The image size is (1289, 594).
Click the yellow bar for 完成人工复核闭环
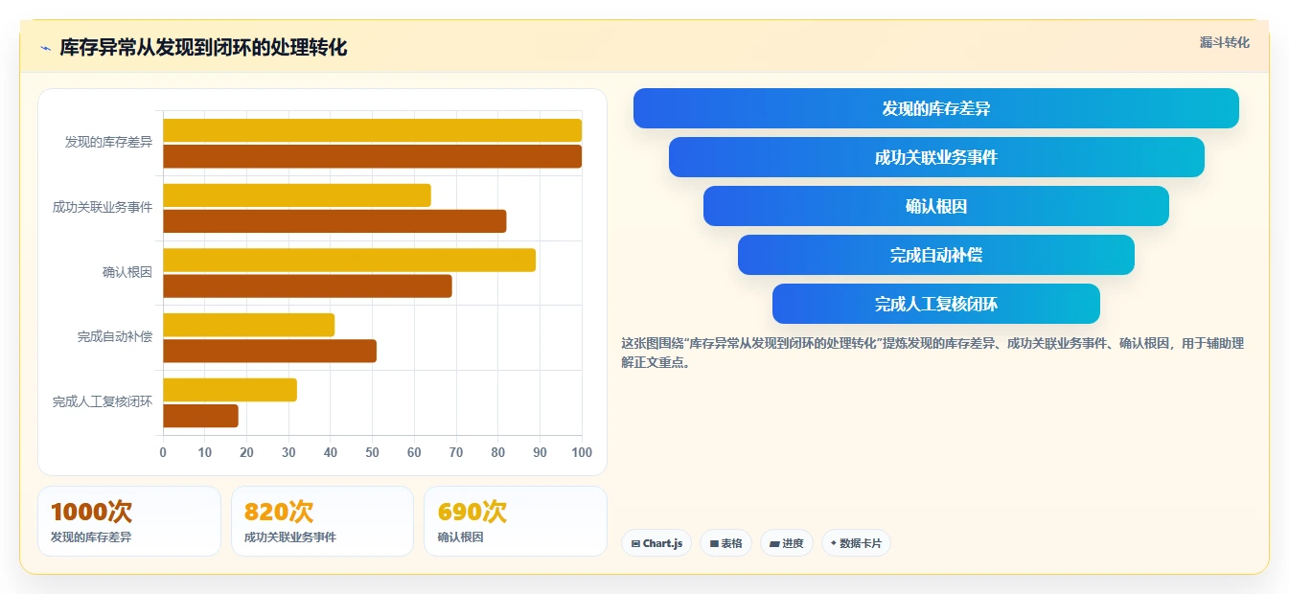pyautogui.click(x=230, y=390)
